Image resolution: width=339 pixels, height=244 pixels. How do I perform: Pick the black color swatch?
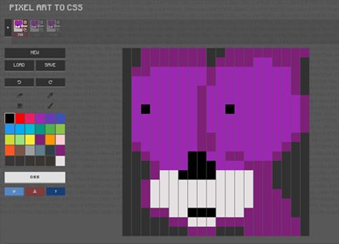(9, 119)
